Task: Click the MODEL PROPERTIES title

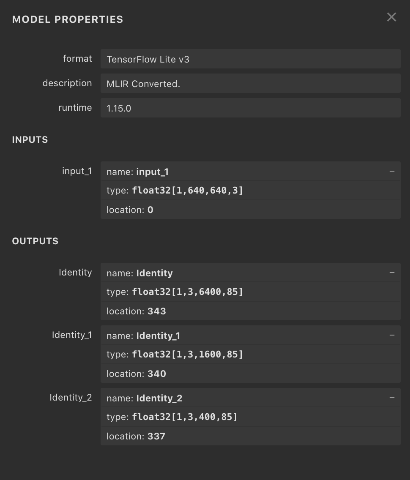Action: (67, 19)
